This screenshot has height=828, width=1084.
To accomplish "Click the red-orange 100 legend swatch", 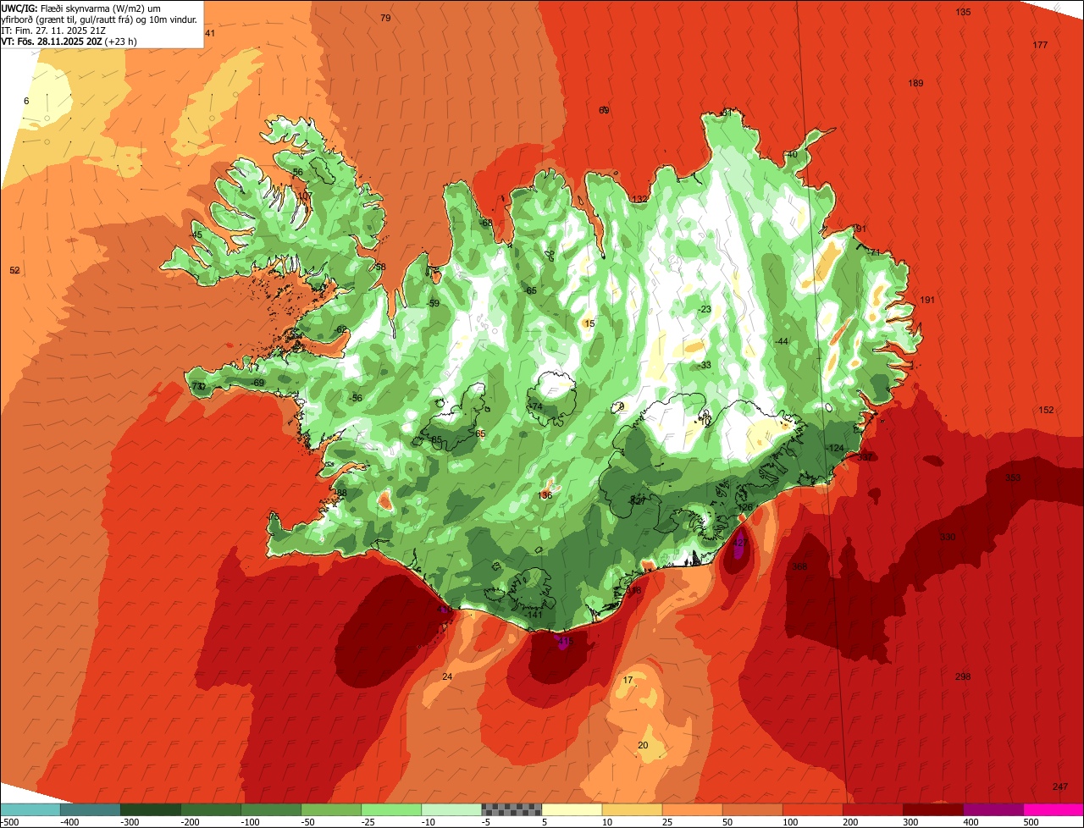I will [x=812, y=809].
